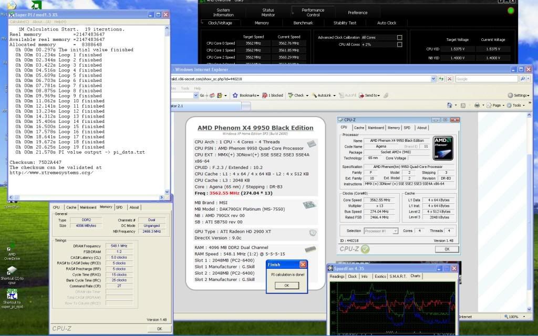Click the Super PI title bar icon
Image resolution: width=538 pixels, height=336 pixels.
coord(12,14)
